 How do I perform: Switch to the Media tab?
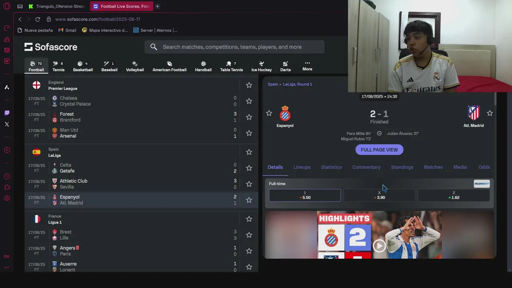click(x=460, y=167)
